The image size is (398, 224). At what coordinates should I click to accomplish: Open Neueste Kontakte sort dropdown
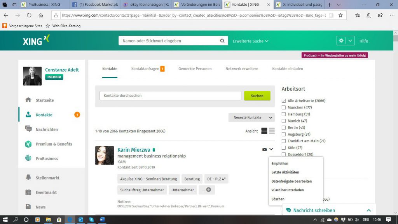251,117
